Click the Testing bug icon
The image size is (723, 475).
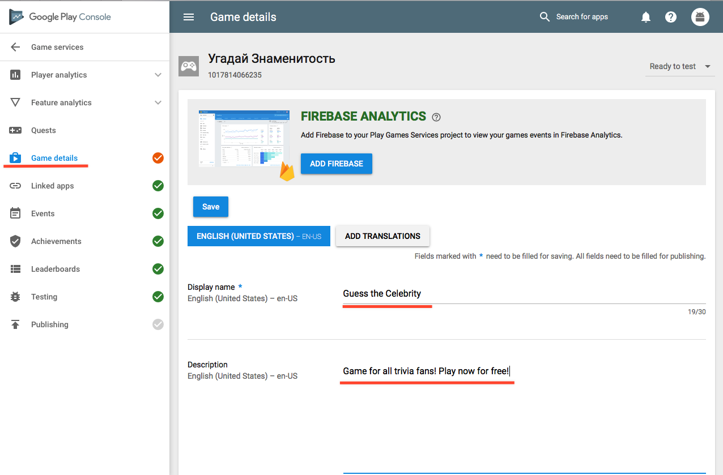[x=15, y=297]
